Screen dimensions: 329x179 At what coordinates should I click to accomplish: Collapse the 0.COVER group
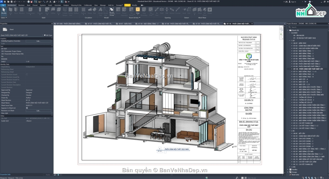point(290,33)
